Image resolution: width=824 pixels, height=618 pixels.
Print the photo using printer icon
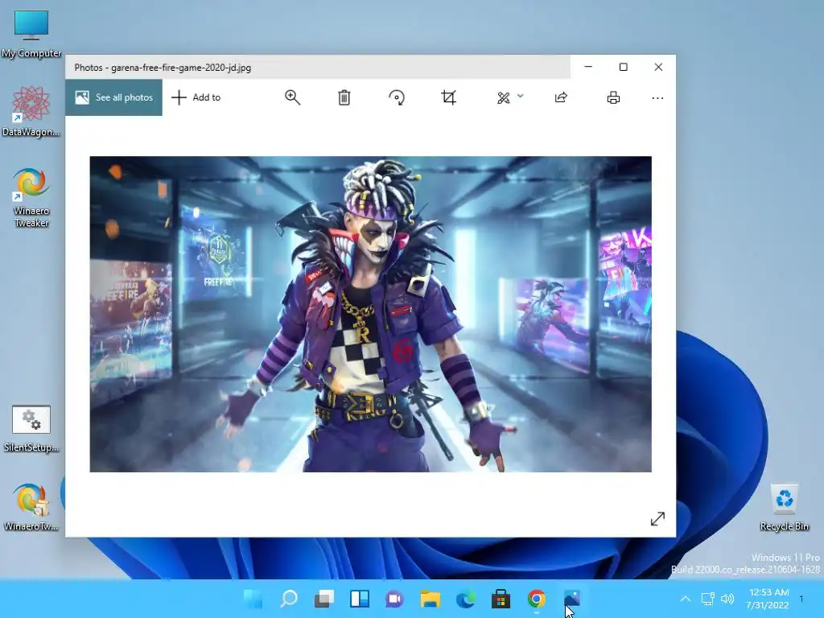[x=613, y=97]
